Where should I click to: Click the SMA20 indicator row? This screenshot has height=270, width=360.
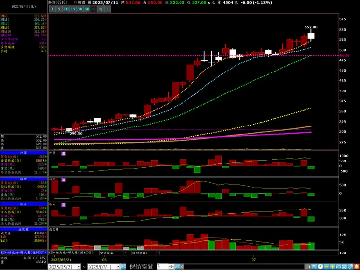[24, 24]
